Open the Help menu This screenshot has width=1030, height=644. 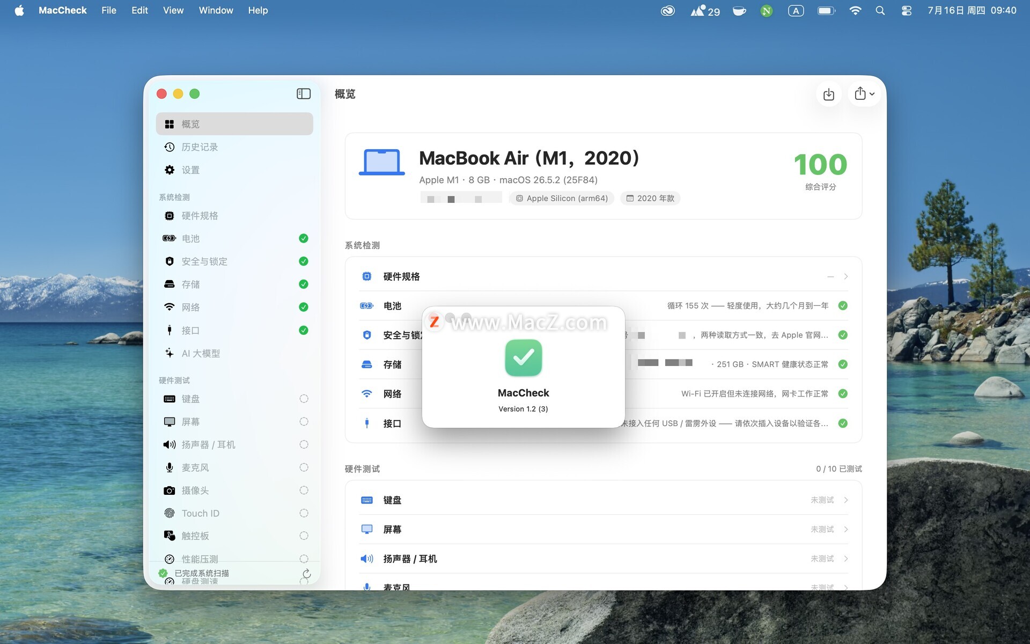point(258,10)
